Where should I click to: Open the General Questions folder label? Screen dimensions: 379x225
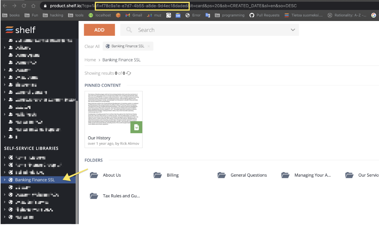pyautogui.click(x=249, y=175)
